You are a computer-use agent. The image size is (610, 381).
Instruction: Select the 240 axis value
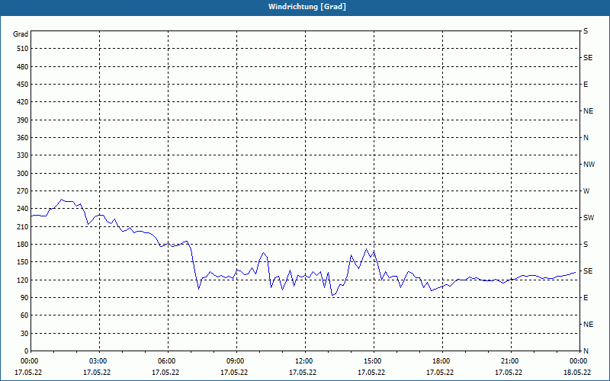click(x=23, y=209)
